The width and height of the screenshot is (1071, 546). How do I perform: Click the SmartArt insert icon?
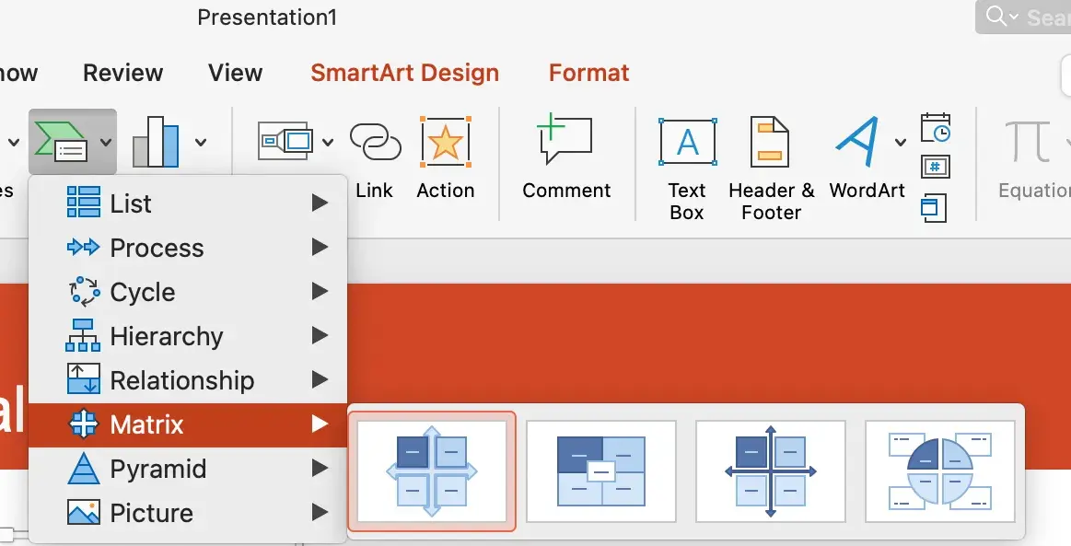click(x=61, y=142)
